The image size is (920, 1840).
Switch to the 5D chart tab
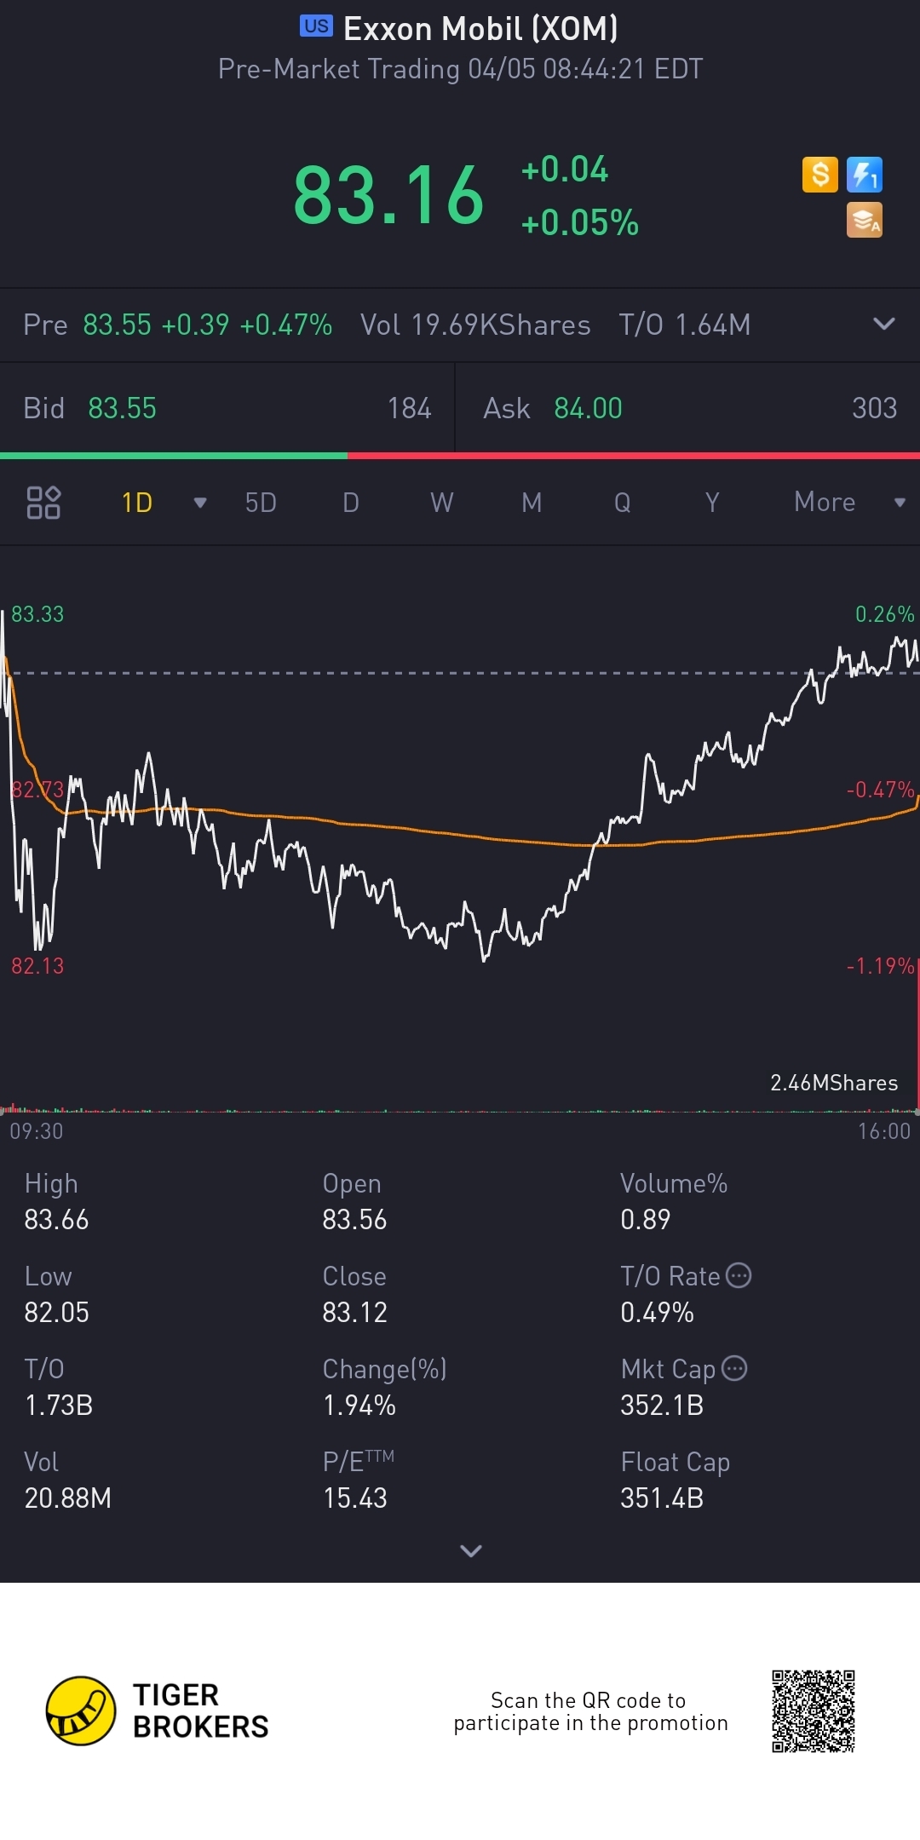(x=261, y=503)
